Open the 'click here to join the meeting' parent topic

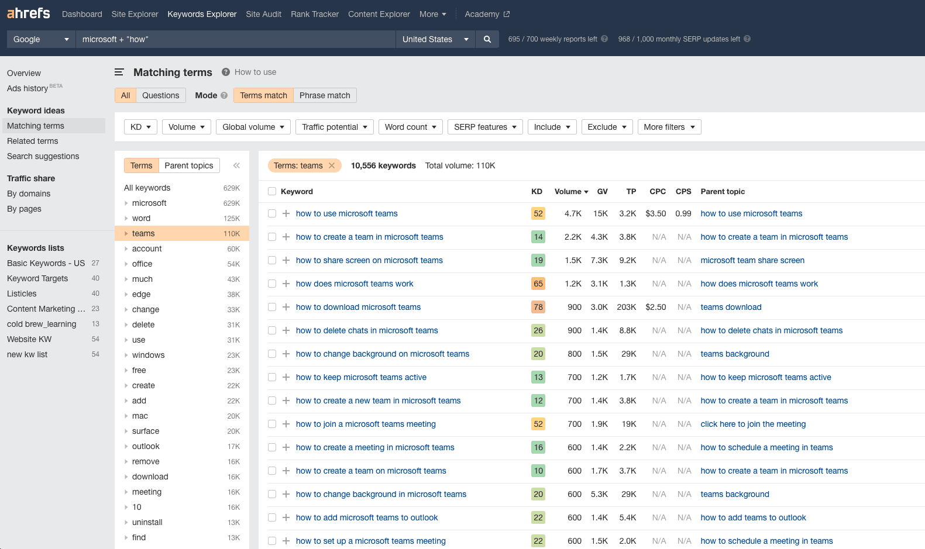tap(754, 424)
